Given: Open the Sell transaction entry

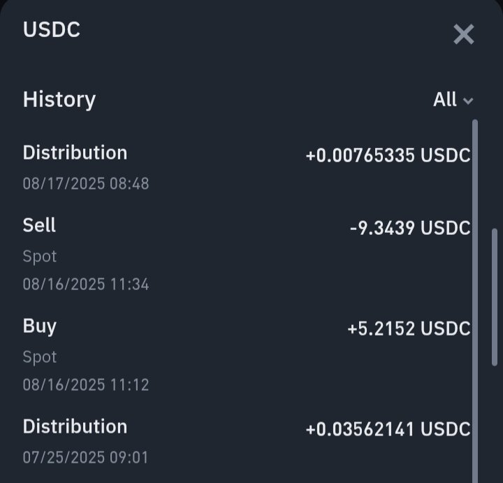Looking at the screenshot, I should (x=247, y=254).
